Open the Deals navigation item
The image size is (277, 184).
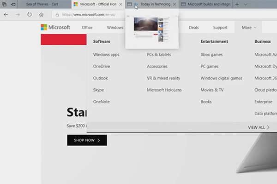[193, 28]
